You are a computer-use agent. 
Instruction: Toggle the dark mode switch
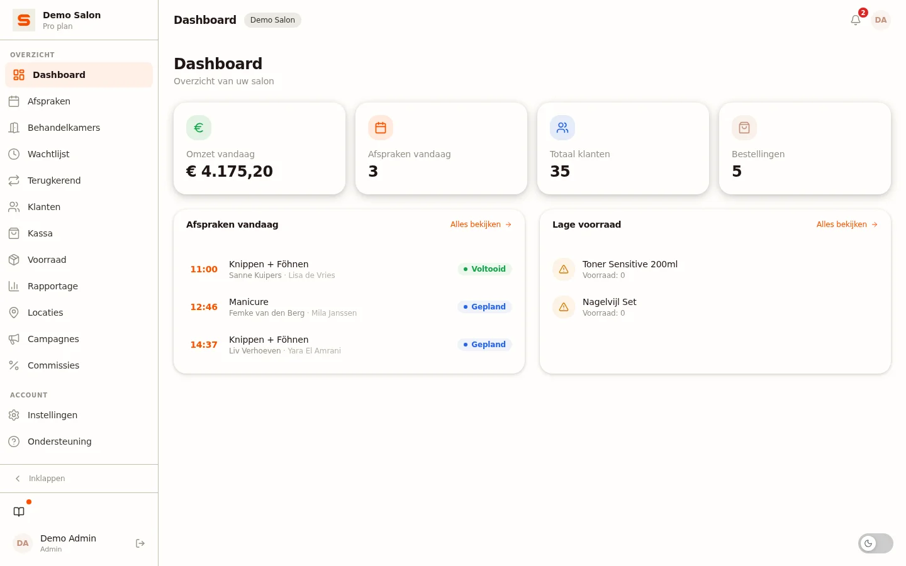[876, 543]
